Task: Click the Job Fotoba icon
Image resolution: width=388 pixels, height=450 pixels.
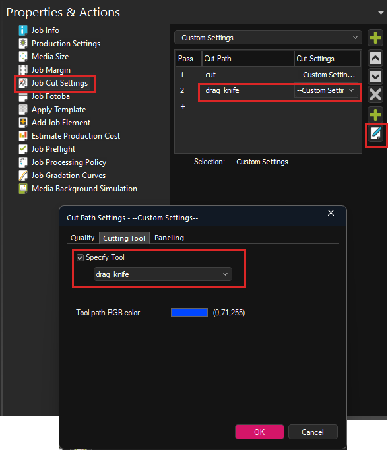Action: click(x=23, y=97)
